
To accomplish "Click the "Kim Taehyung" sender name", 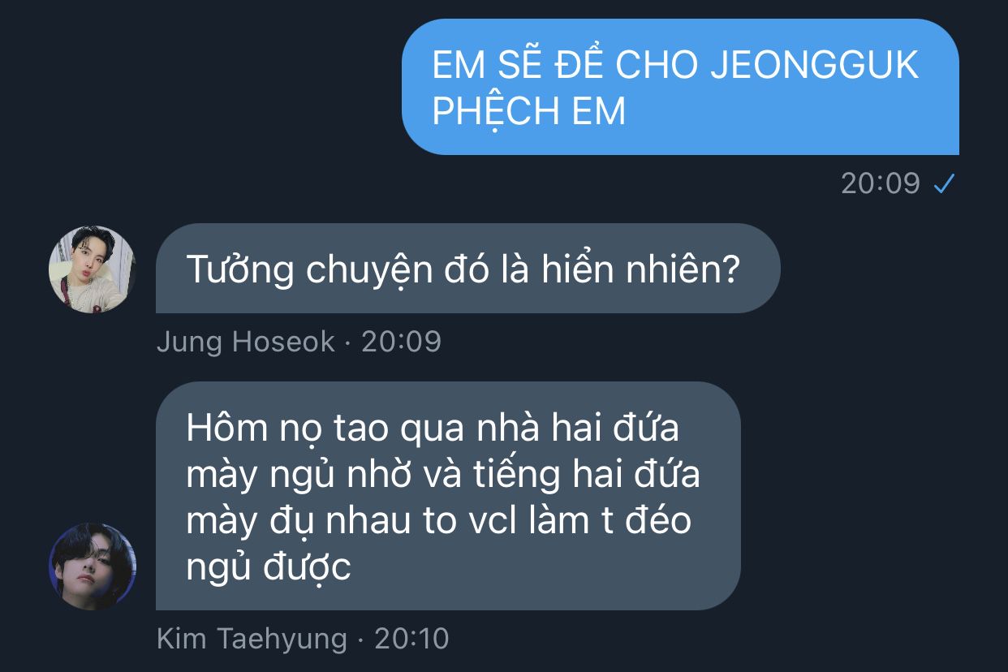I will tap(252, 639).
